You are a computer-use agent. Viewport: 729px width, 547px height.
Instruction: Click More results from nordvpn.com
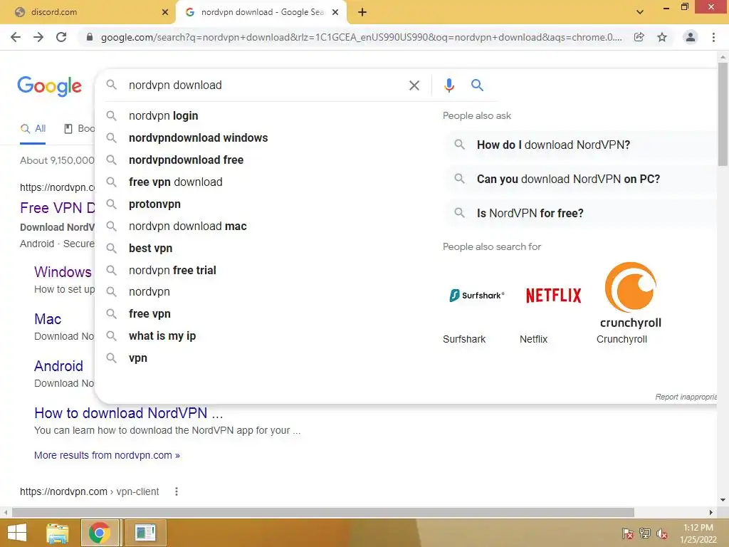[x=107, y=455]
